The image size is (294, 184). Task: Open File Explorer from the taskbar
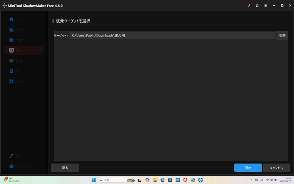[x=155, y=180]
